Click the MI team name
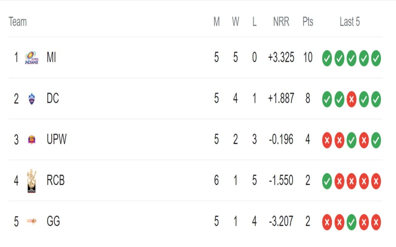This screenshot has height=247, width=396. pos(51,58)
